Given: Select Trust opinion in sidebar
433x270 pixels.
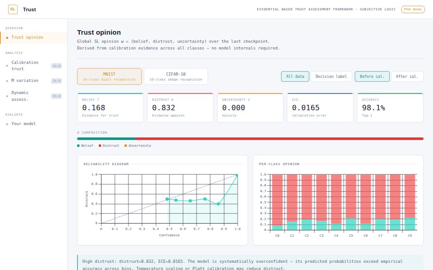Looking at the screenshot, I should pyautogui.click(x=33, y=37).
